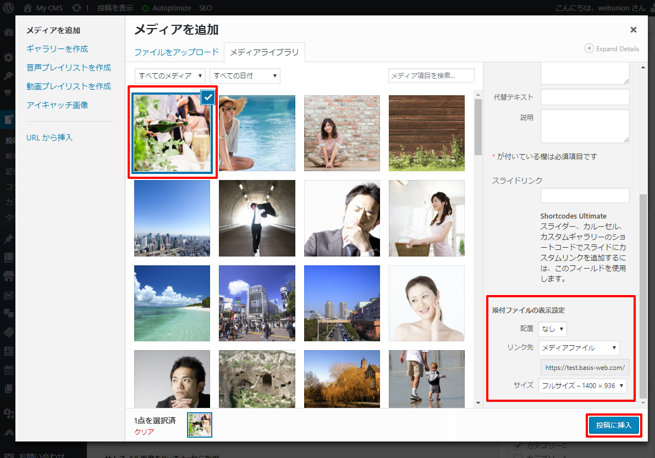Image resolution: width=655 pixels, height=458 pixels.
Task: Open the Media icon in the admin sidebar
Action: [x=8, y=295]
